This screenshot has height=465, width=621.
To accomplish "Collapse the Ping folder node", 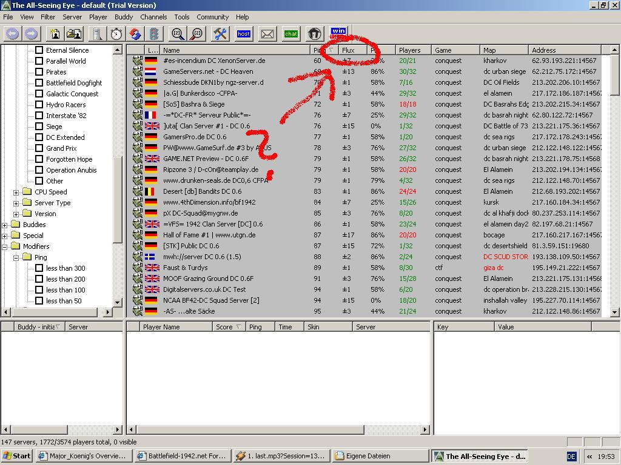I will (x=16, y=258).
